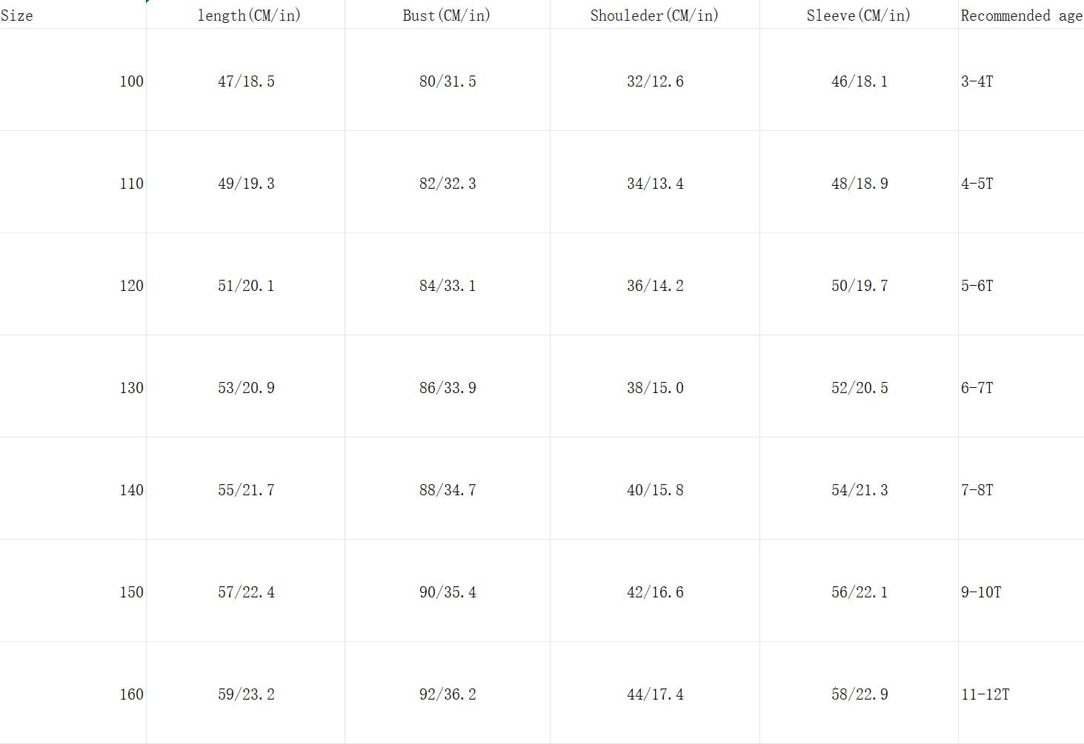Click the 90/35.4 bust cell

(x=448, y=592)
